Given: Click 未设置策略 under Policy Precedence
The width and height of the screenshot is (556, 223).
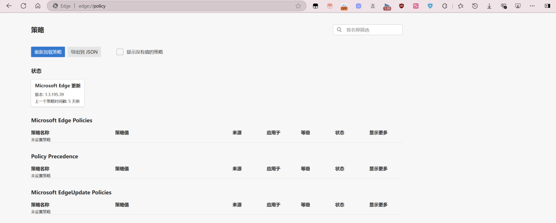Looking at the screenshot, I should [41, 176].
